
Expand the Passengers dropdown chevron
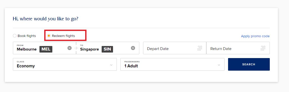point(219,65)
